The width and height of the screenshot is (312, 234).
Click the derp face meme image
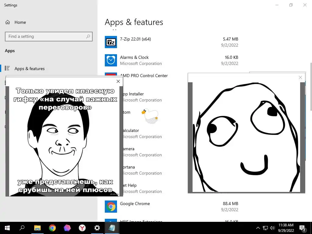click(246, 137)
